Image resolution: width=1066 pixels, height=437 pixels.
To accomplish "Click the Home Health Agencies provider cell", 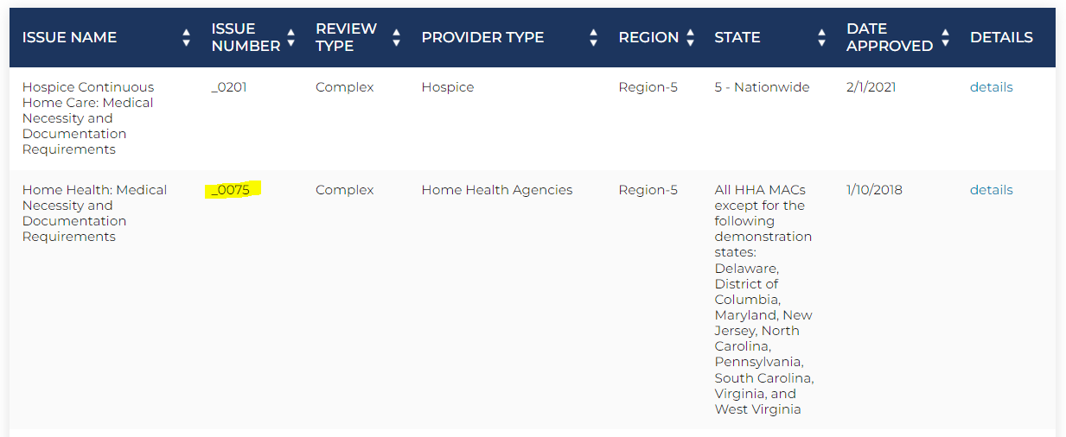I will pos(497,190).
